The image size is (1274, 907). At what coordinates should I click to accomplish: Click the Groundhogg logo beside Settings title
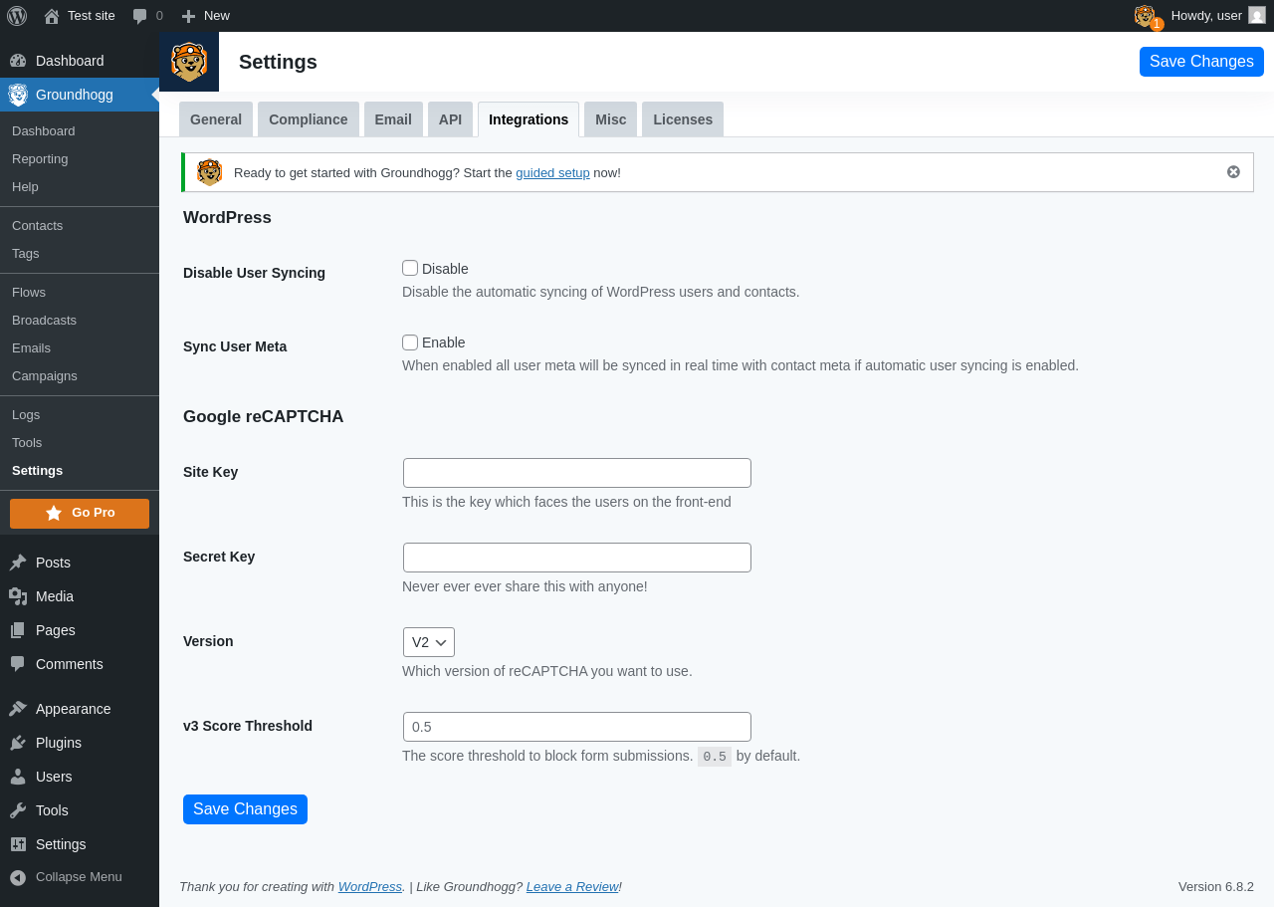tap(189, 62)
